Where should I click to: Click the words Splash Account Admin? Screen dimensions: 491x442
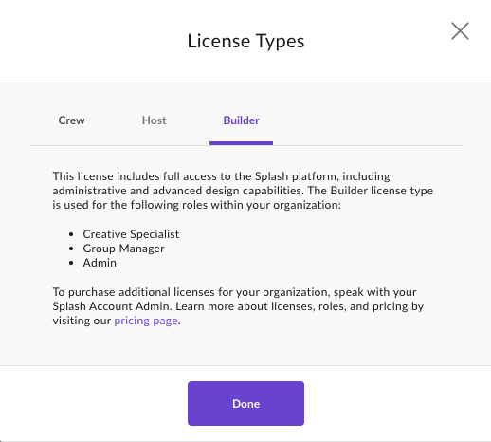click(113, 306)
